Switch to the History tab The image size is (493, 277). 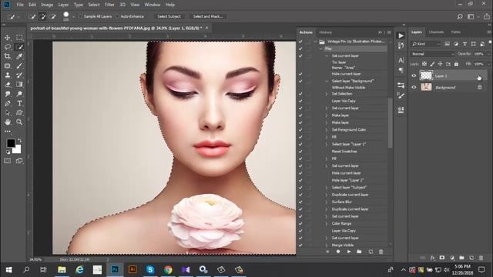(325, 32)
